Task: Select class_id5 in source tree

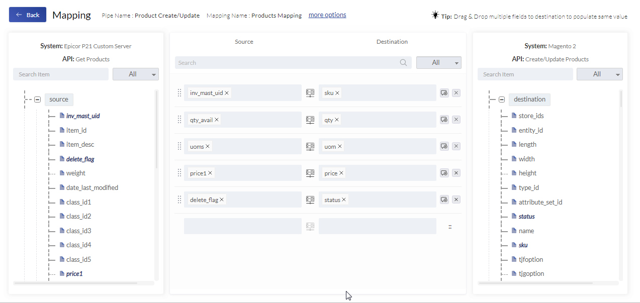Action: (x=79, y=259)
